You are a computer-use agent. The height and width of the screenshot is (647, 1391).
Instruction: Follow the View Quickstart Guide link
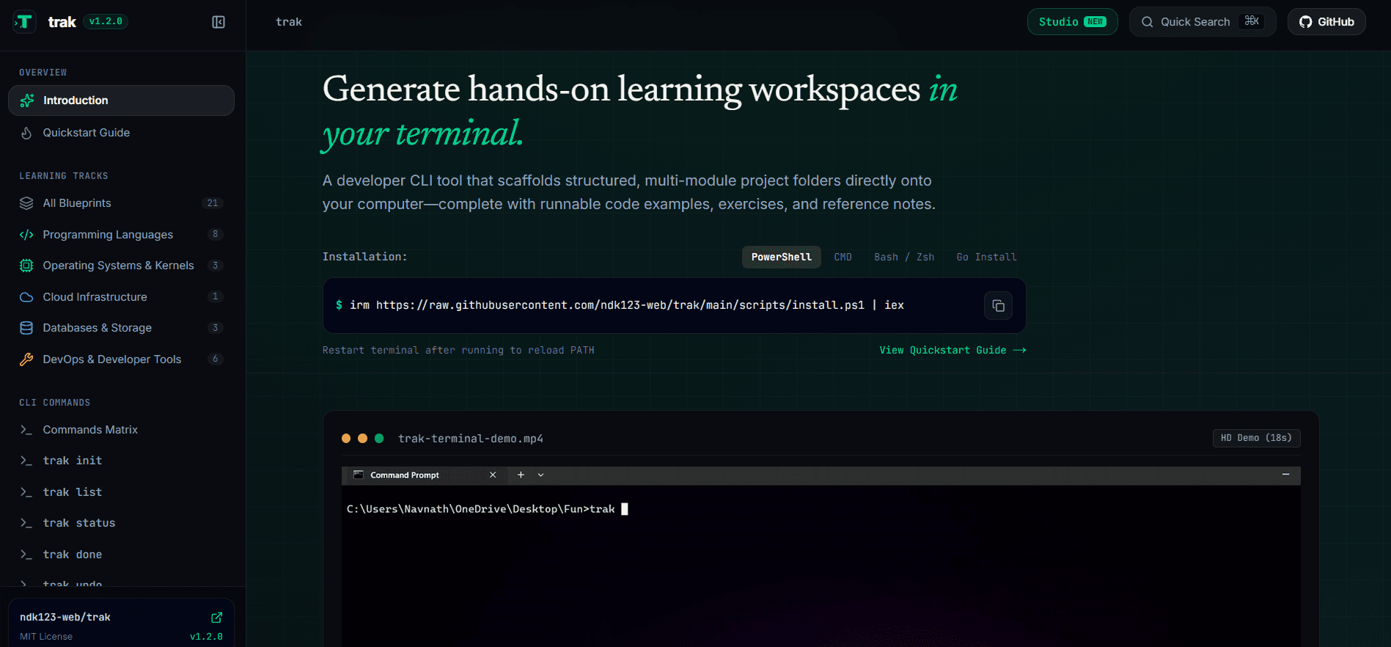(953, 351)
